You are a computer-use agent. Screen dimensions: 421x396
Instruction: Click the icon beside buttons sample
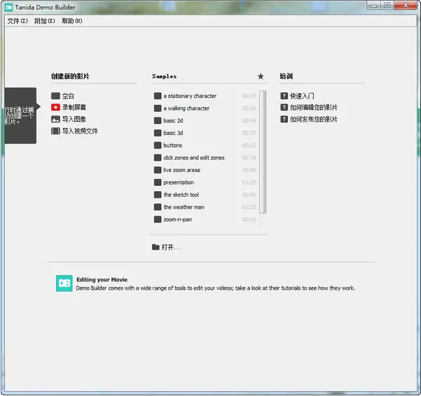coord(158,146)
